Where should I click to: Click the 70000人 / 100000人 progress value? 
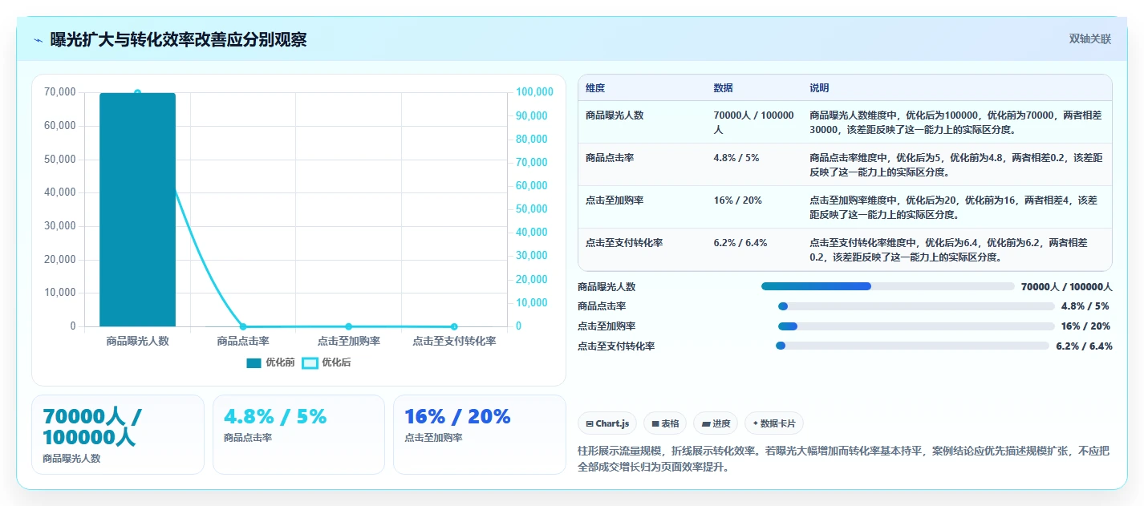(x=1066, y=286)
